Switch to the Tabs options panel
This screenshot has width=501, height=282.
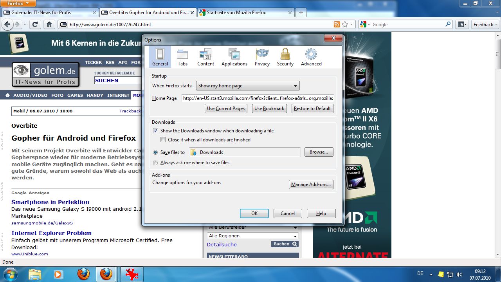(x=182, y=57)
